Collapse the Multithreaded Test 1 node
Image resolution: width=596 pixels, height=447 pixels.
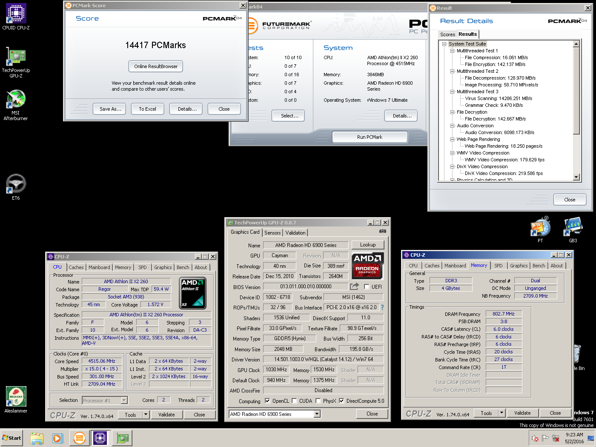point(453,51)
